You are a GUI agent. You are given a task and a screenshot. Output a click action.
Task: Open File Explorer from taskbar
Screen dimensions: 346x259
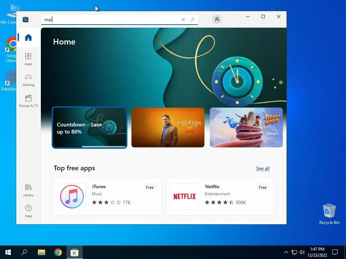[41, 252]
